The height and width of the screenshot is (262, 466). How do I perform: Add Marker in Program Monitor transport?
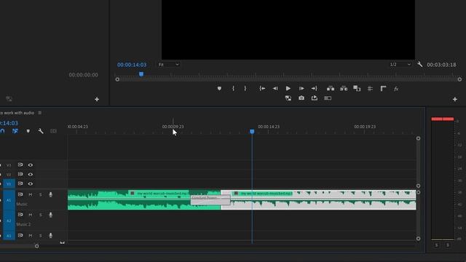tap(219, 89)
